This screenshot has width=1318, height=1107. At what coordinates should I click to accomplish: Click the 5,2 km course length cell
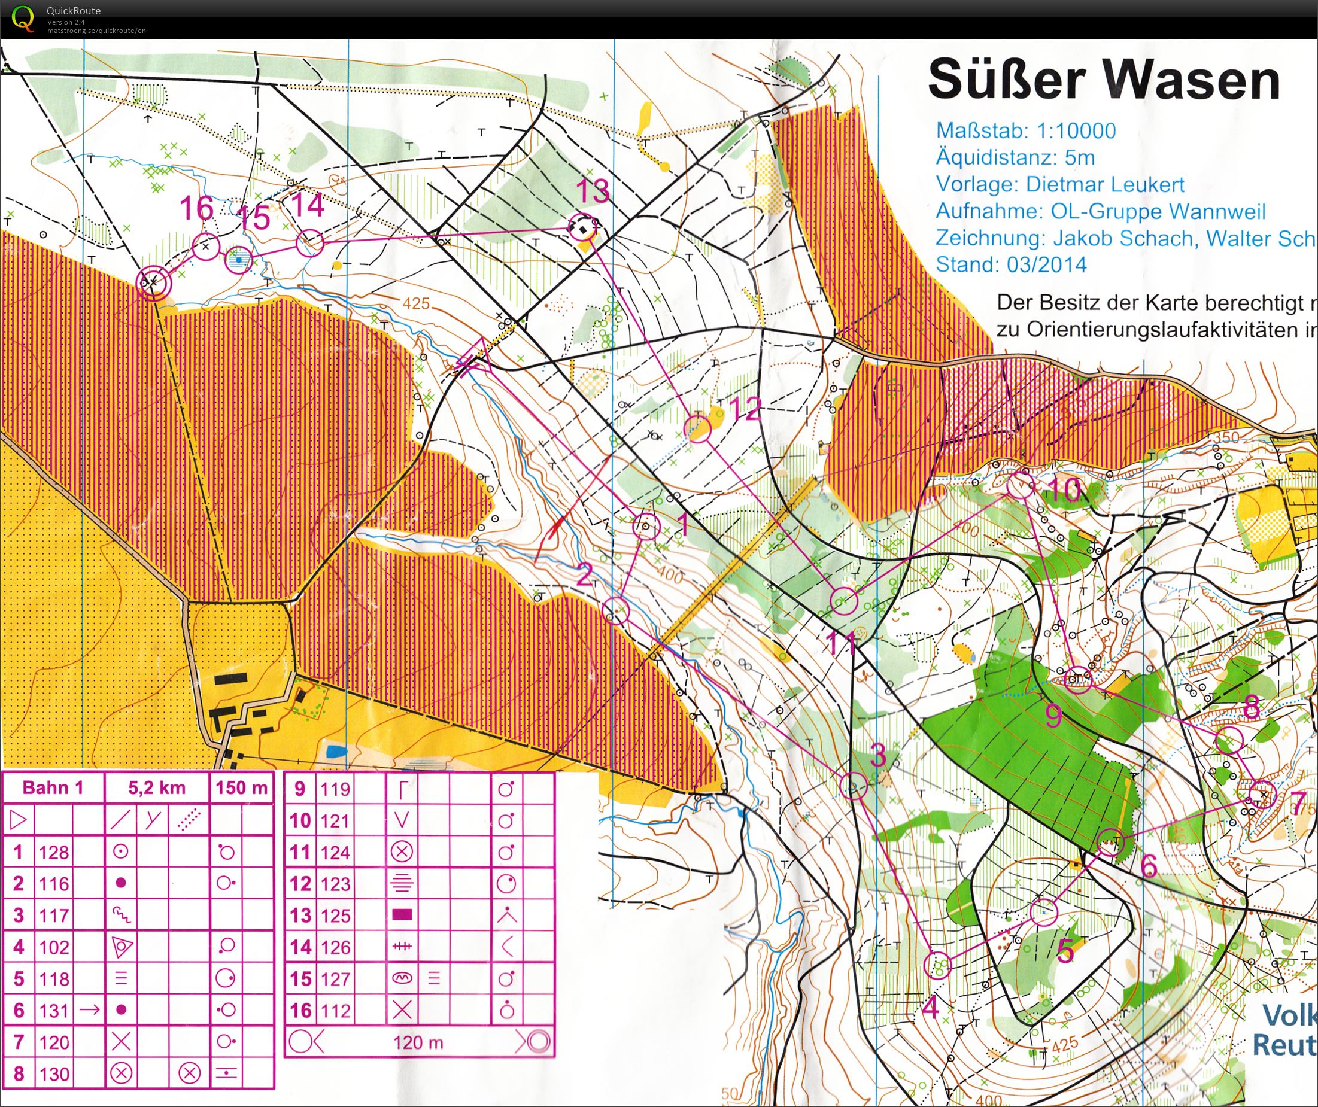pos(157,788)
